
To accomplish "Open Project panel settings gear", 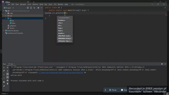I will tap(38, 8).
